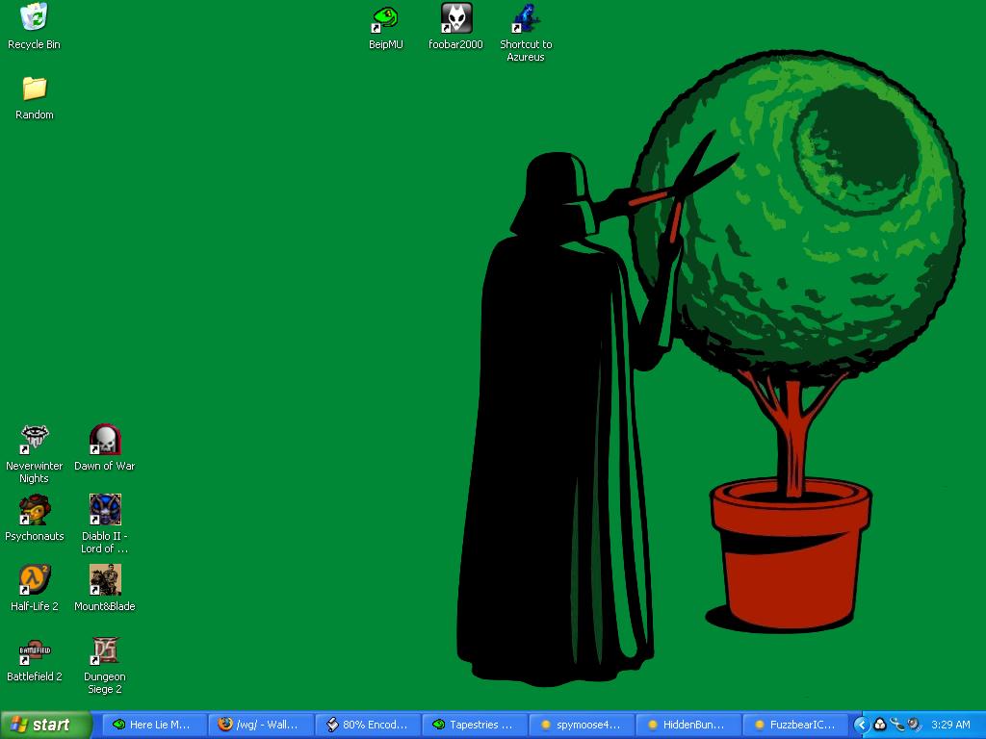Open the Windows start menu

pos(46,725)
